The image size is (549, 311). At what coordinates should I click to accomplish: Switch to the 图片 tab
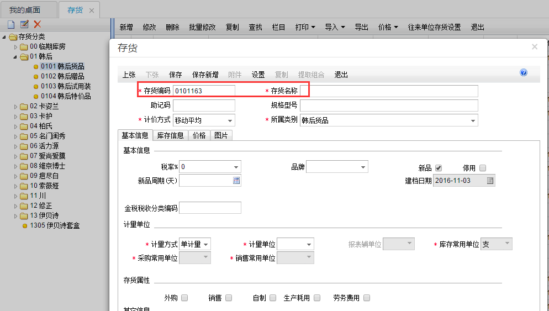(x=221, y=135)
